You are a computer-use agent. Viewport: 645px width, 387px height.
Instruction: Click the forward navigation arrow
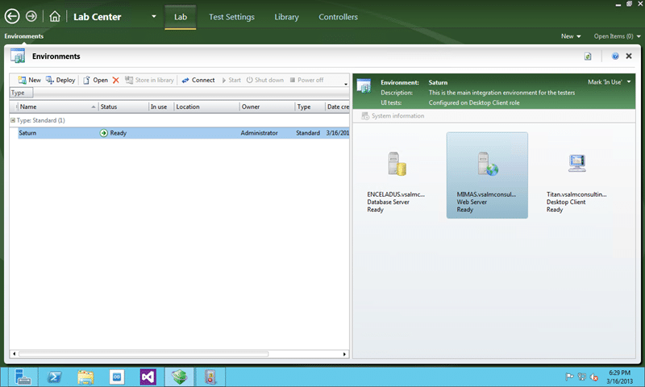(x=31, y=16)
